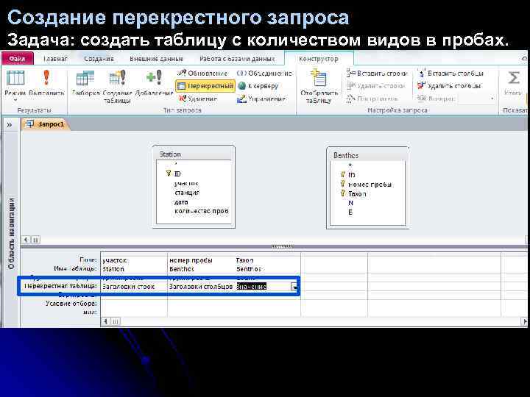The width and height of the screenshot is (530, 397).
Task: Switch to the Главная ribbon tab
Action: point(55,59)
